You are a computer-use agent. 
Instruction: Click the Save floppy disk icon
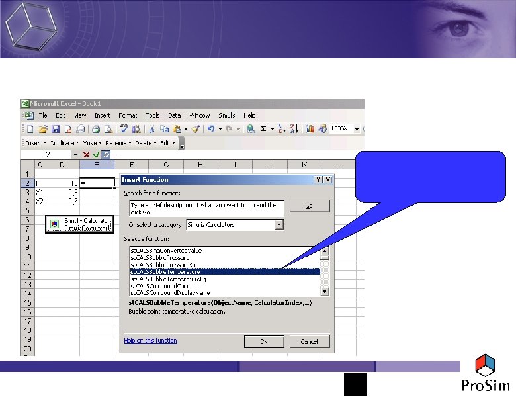coord(56,129)
